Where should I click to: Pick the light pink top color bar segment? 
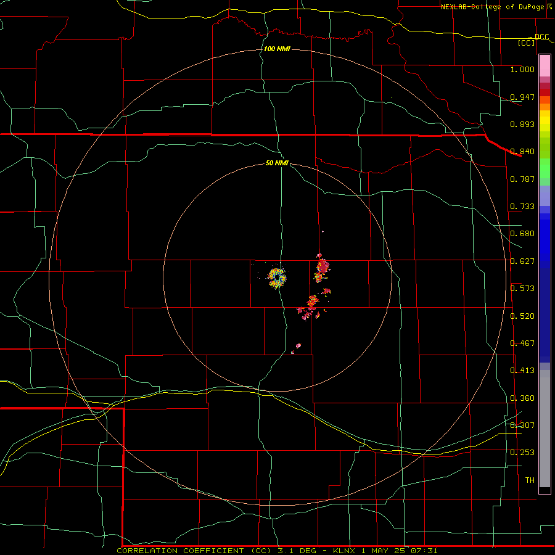point(545,65)
